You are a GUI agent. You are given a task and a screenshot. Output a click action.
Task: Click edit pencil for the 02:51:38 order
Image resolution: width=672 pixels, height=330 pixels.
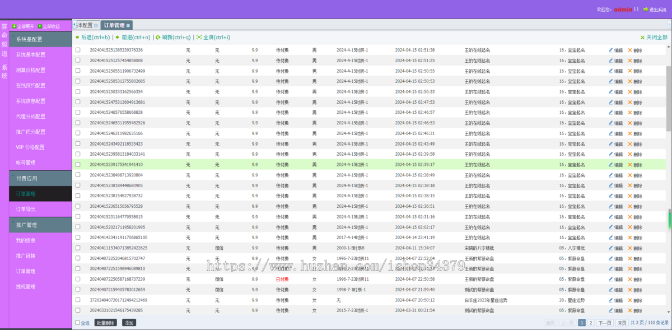[611, 50]
